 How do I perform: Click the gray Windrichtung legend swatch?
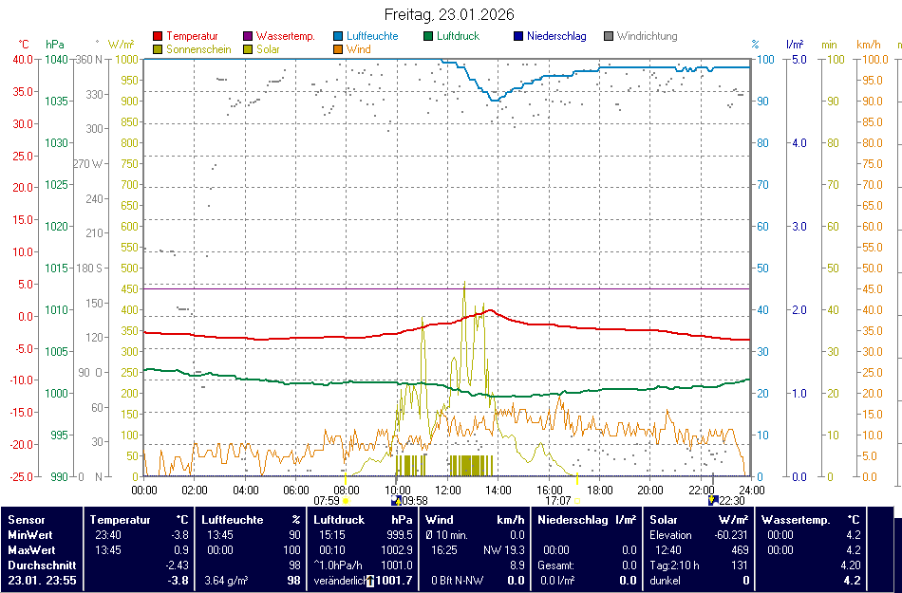point(609,37)
